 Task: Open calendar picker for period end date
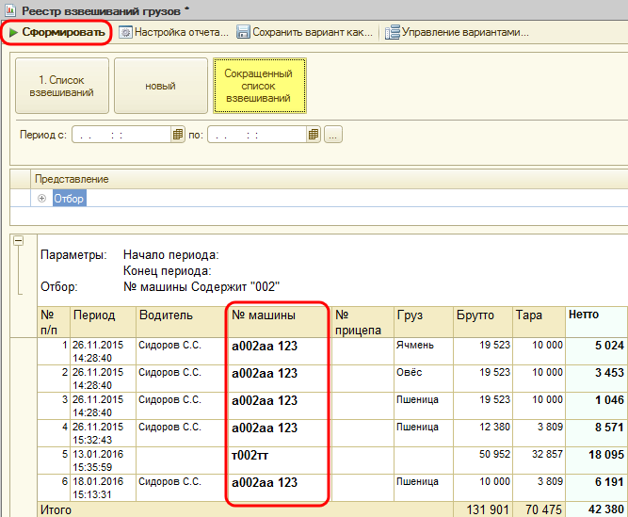(x=313, y=135)
